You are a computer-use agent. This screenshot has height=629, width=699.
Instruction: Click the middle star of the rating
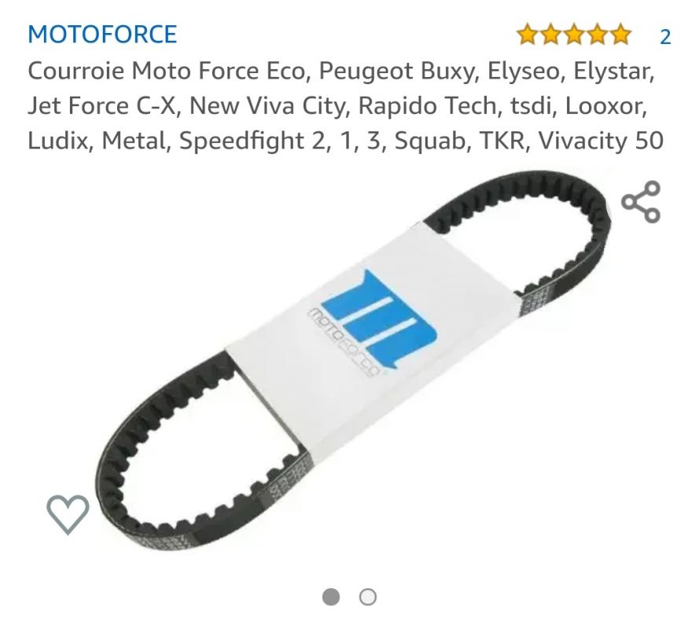click(x=574, y=35)
